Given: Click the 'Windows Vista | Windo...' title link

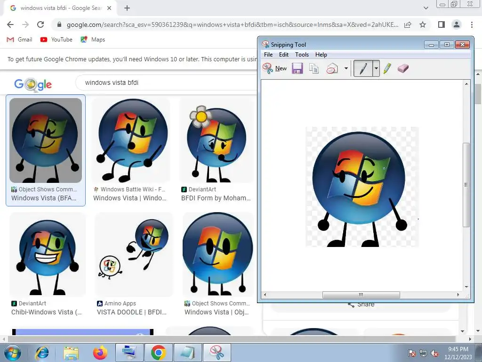Looking at the screenshot, I should point(130,198).
